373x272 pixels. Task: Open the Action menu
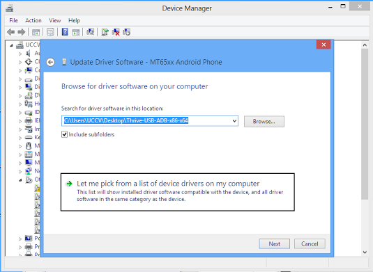tap(33, 21)
